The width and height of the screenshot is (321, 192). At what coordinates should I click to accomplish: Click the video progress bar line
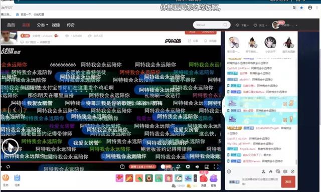pos(110,162)
